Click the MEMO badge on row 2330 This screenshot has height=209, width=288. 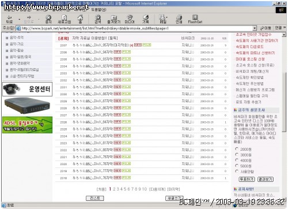pyautogui.click(x=118, y=94)
